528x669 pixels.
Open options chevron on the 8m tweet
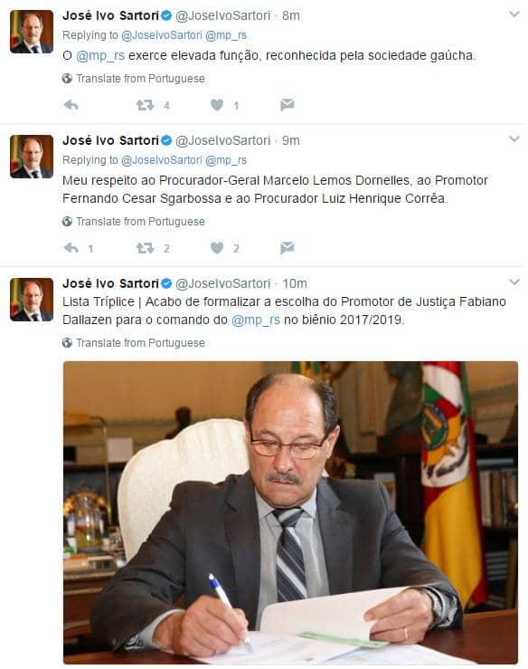pos(514,14)
